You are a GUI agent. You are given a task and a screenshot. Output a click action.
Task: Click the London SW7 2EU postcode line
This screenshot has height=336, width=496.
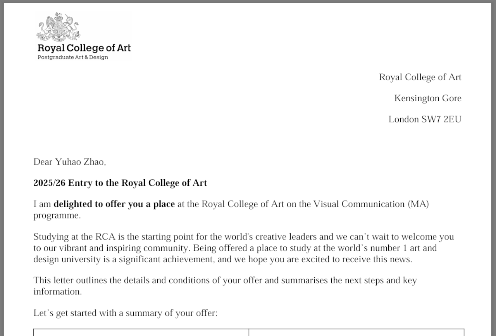point(425,119)
